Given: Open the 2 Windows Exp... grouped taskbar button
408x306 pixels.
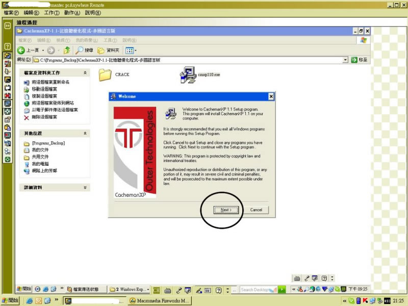Looking at the screenshot, I should (129, 289).
